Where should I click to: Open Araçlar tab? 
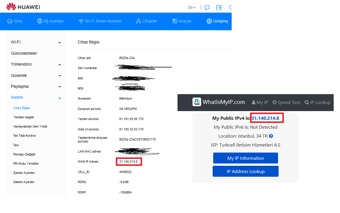182,21
